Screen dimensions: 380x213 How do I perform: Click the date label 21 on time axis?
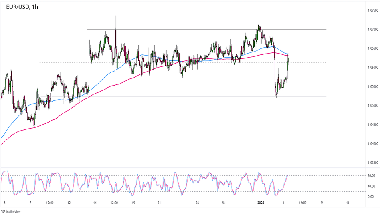pos(159,203)
